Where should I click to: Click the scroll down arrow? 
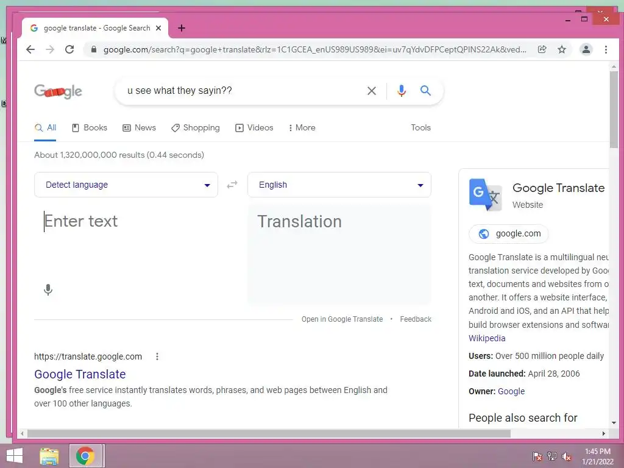[614, 423]
